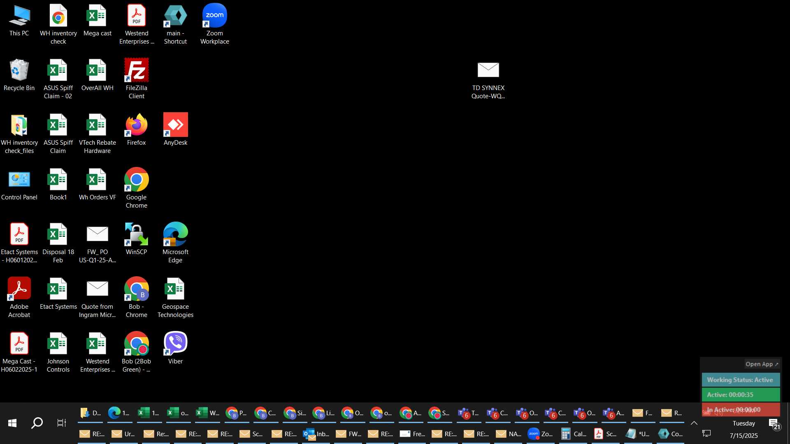Select the Firefox desktop shortcut
This screenshot has height=444, width=790.
(x=137, y=129)
